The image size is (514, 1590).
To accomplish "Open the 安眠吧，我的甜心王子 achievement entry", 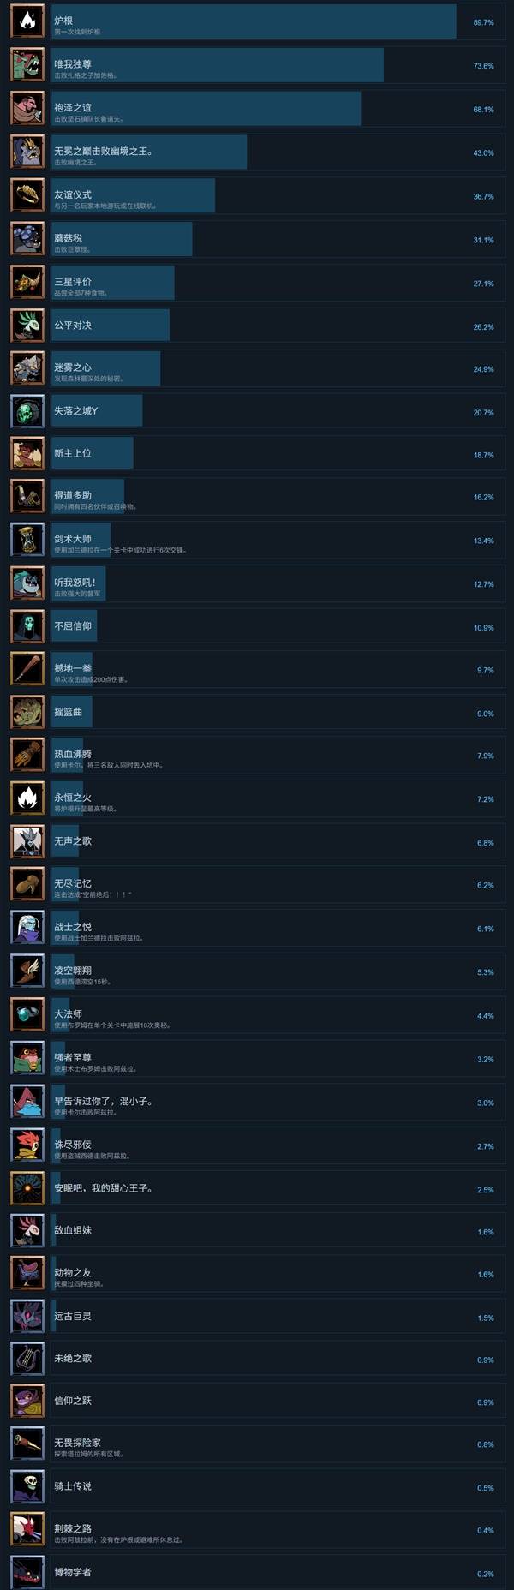I will tap(257, 1187).
